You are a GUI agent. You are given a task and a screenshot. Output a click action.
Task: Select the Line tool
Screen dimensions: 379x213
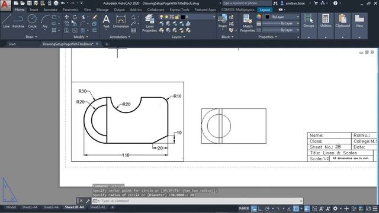pos(7,21)
